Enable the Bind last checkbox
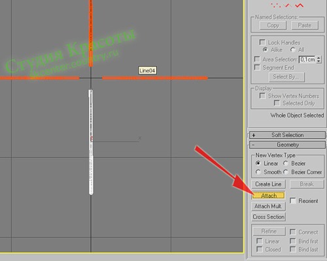The image size is (327, 261). (293, 249)
